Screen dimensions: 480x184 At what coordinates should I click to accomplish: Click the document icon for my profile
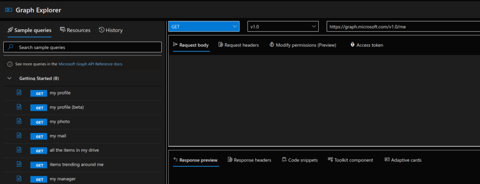(x=19, y=93)
